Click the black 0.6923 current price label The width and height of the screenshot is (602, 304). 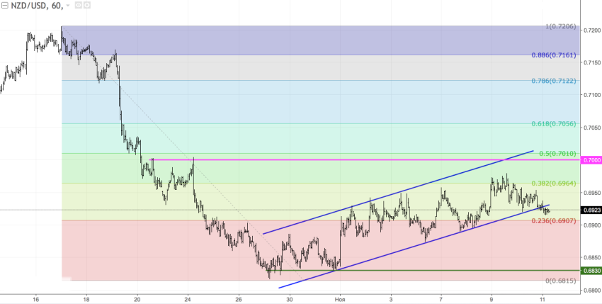click(x=591, y=210)
